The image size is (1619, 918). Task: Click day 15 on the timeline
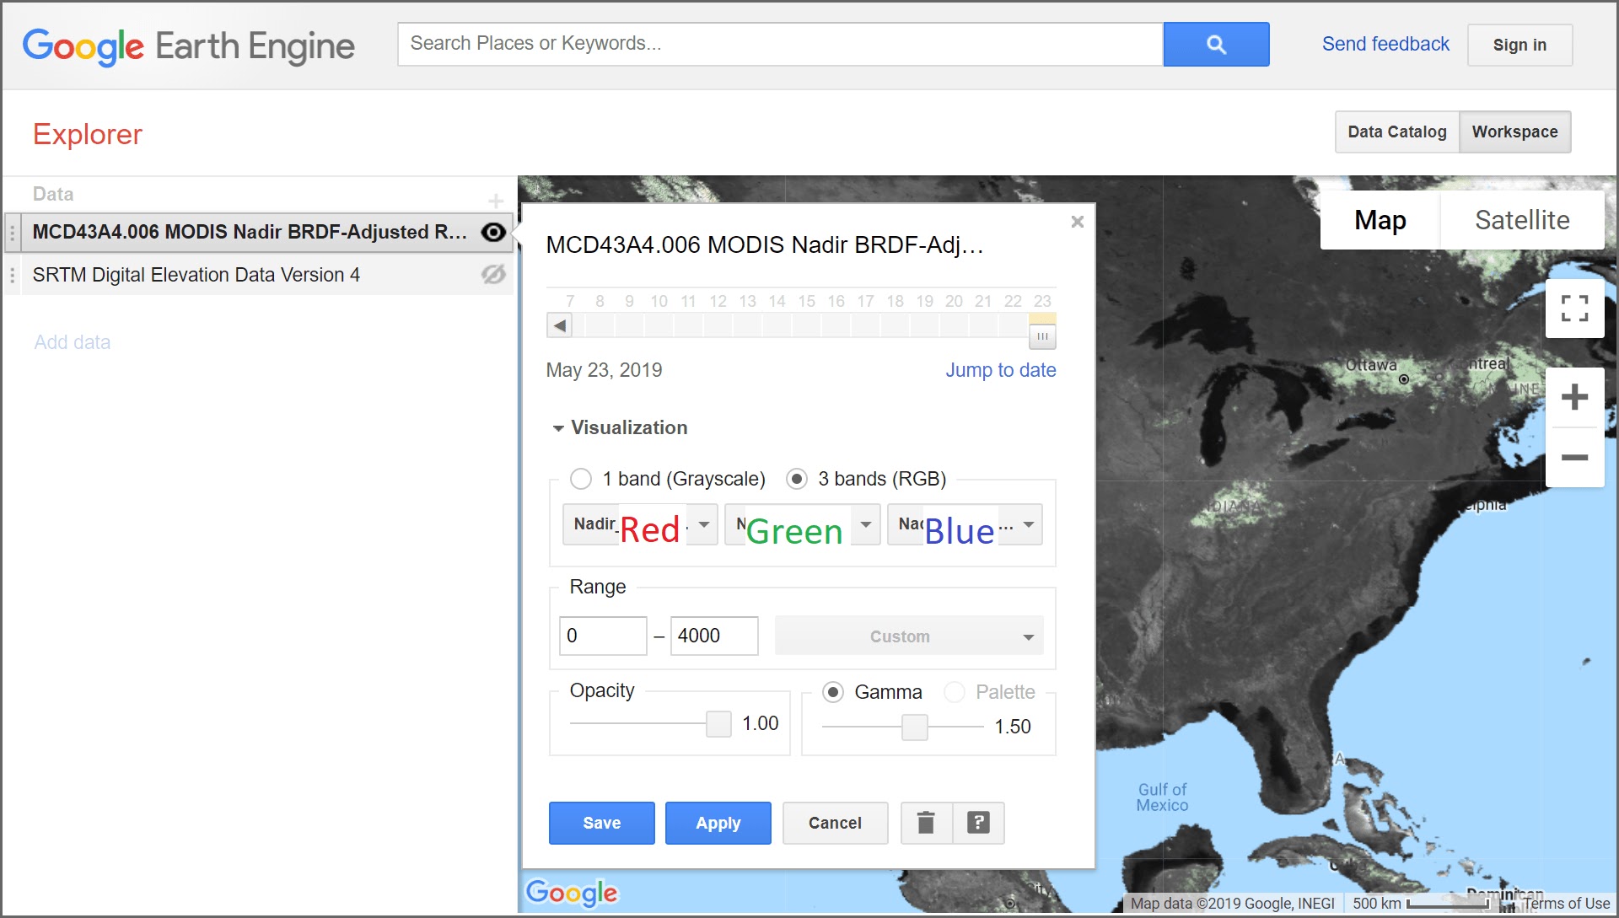(806, 325)
